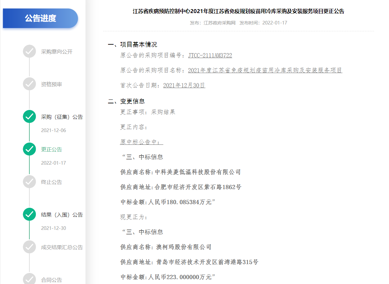Click the 更正内容 line
This screenshot has height=284, width=389.
click(x=134, y=127)
